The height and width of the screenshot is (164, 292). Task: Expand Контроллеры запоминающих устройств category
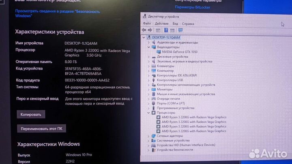point(148,85)
